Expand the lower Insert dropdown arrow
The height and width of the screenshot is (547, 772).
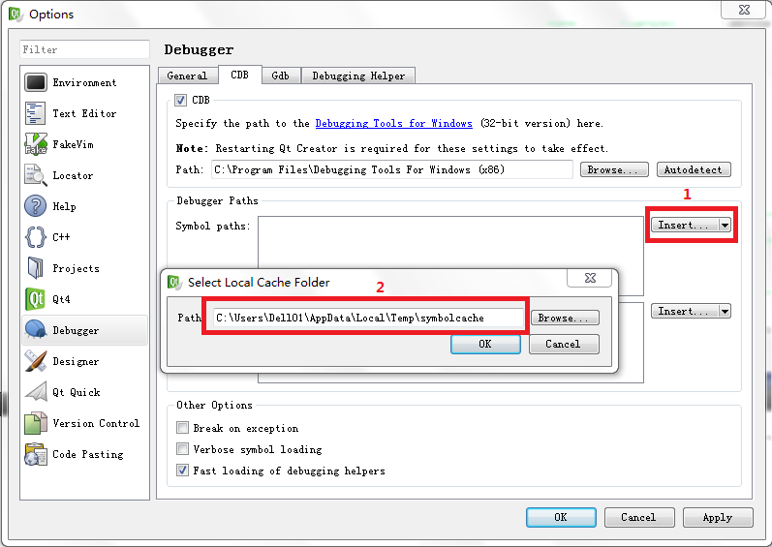[725, 312]
